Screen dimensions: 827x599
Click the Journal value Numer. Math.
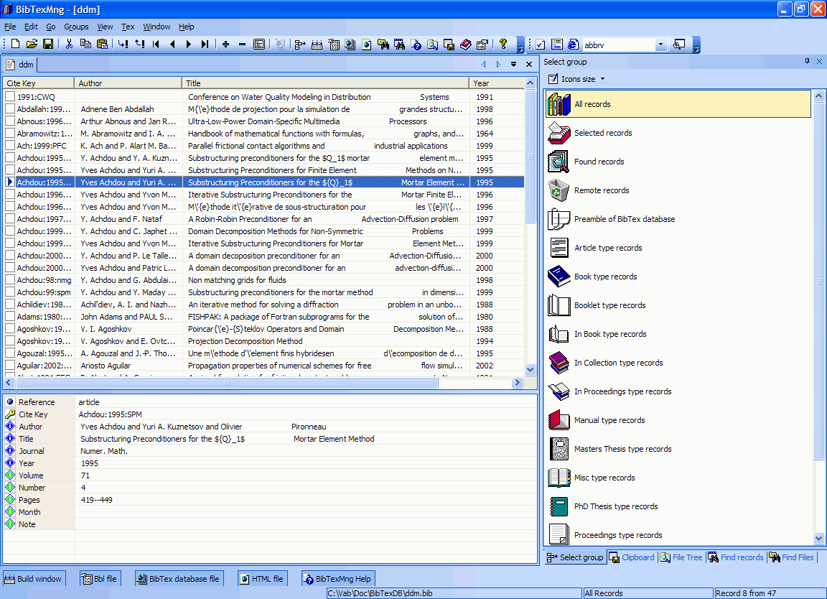104,451
